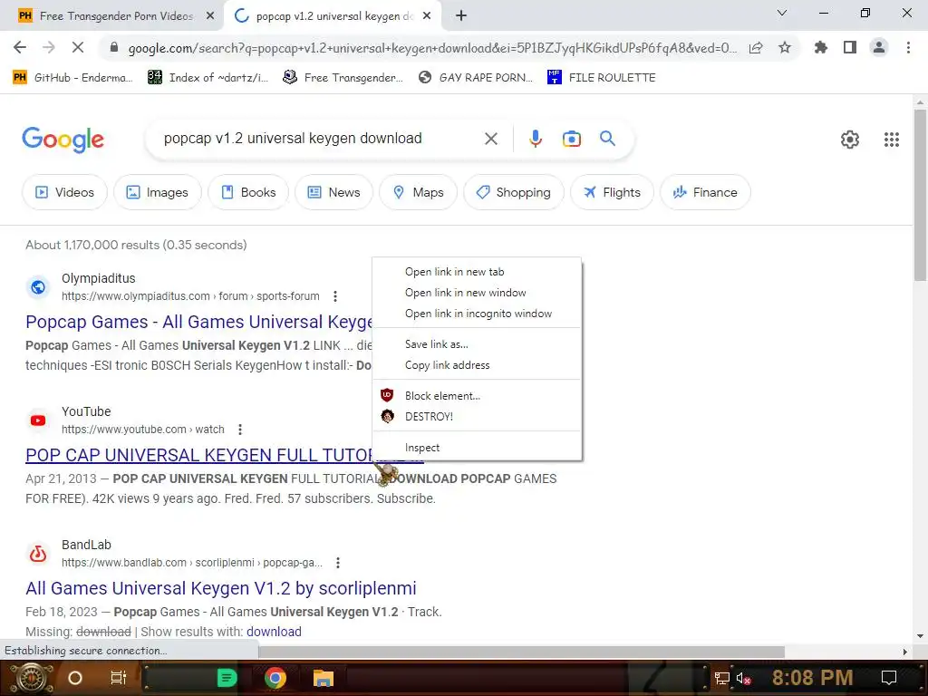The width and height of the screenshot is (928, 696).
Task: Open Google quick settings gear
Action: 850,139
